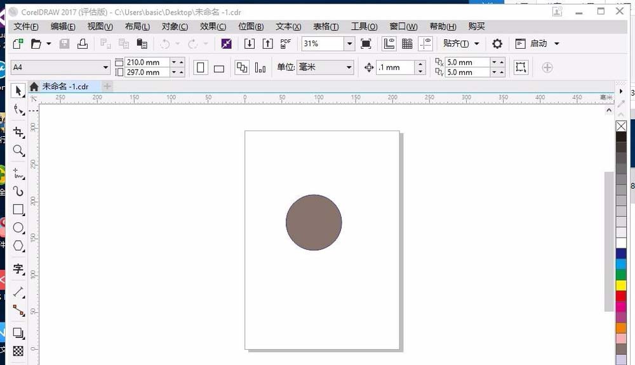Open the A4 page size dropdown
The height and width of the screenshot is (365, 635).
pyautogui.click(x=105, y=67)
